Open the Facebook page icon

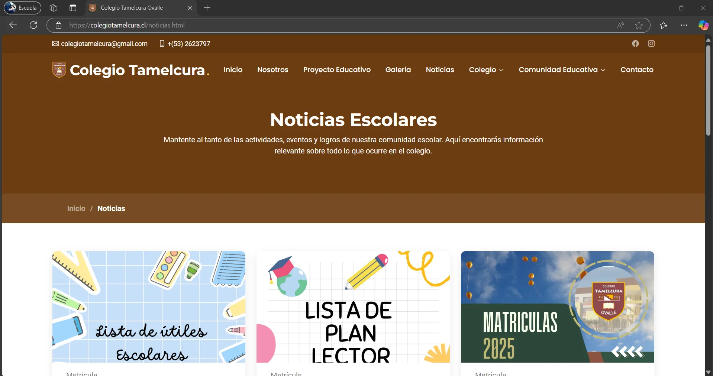635,44
